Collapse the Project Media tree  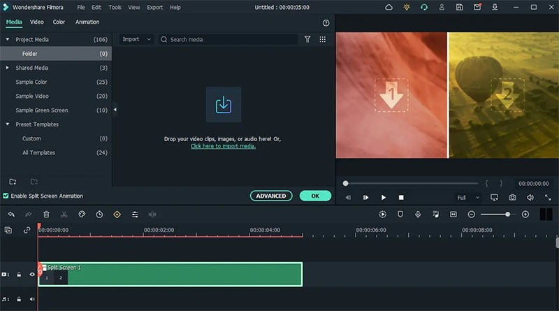pyautogui.click(x=7, y=39)
